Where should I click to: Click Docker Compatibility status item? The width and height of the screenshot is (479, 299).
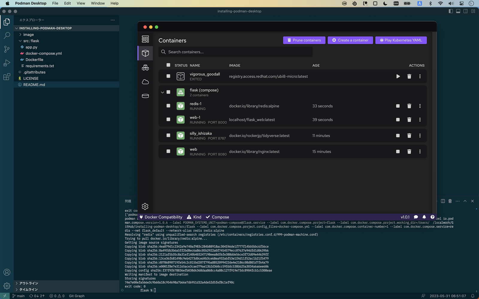161,217
